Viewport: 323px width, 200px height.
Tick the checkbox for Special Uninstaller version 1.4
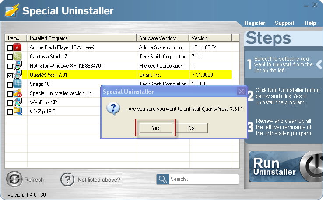tap(10, 94)
